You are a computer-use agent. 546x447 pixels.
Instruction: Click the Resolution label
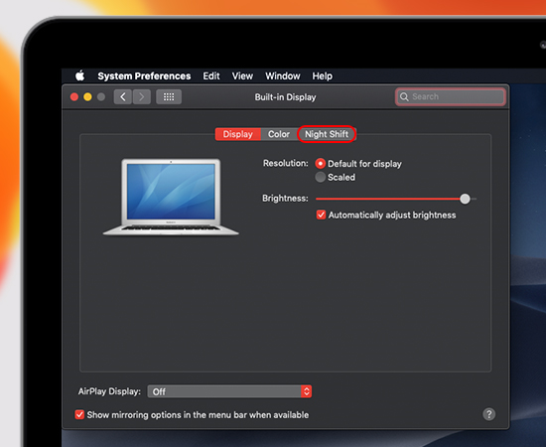click(286, 163)
